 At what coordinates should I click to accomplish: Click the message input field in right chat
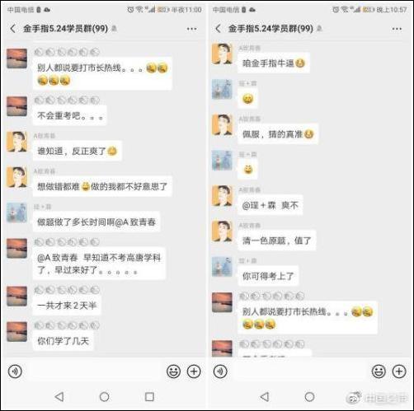pyautogui.click(x=299, y=371)
